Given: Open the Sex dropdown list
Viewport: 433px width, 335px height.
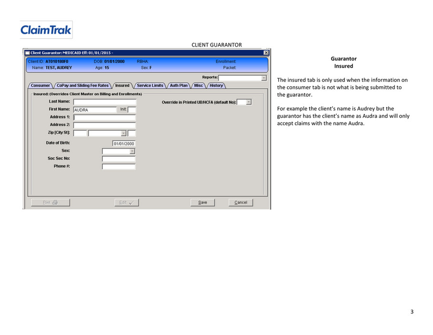Looking at the screenshot, I should point(132,151).
